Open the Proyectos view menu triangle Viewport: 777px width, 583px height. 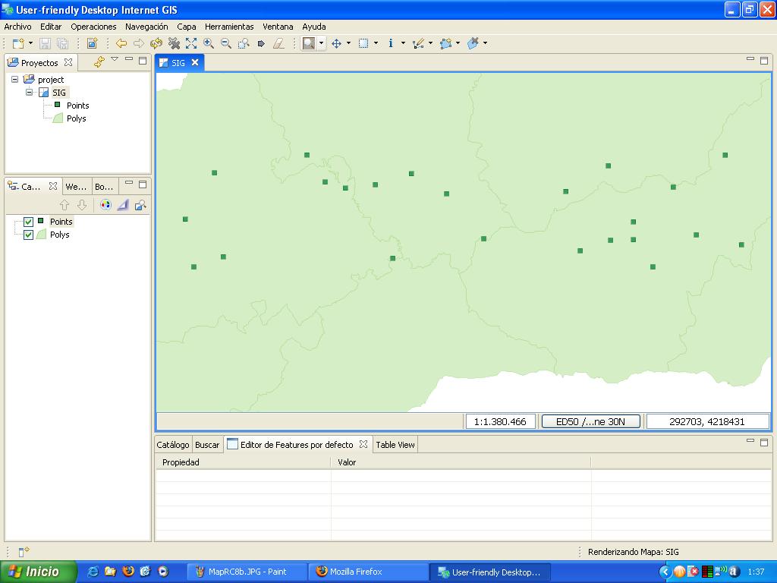(x=115, y=59)
